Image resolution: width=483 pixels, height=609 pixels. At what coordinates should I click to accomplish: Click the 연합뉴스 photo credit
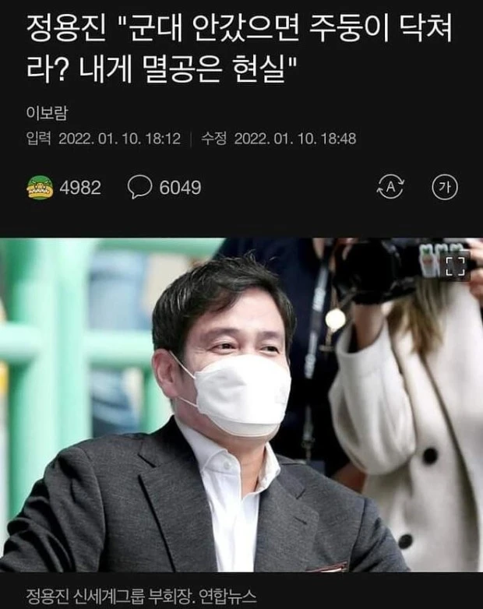point(228,596)
